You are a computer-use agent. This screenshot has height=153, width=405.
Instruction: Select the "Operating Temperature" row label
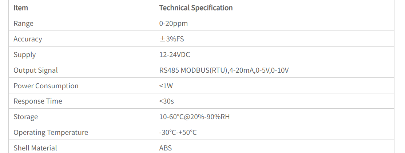click(51, 132)
